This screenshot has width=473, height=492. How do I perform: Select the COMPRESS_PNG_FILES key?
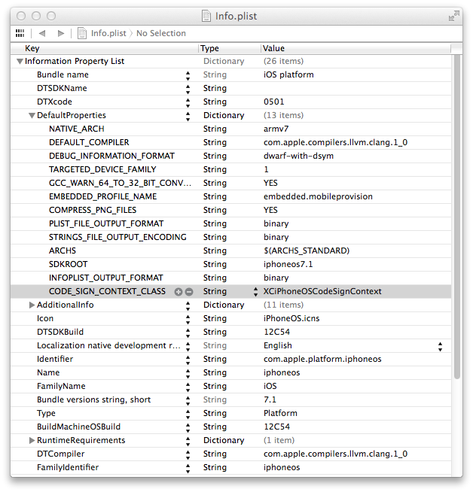93,210
